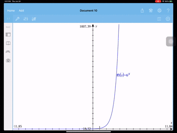This screenshot has height=133, width=177.
Task: Tap the Document 10 title
Action: (x=88, y=11)
